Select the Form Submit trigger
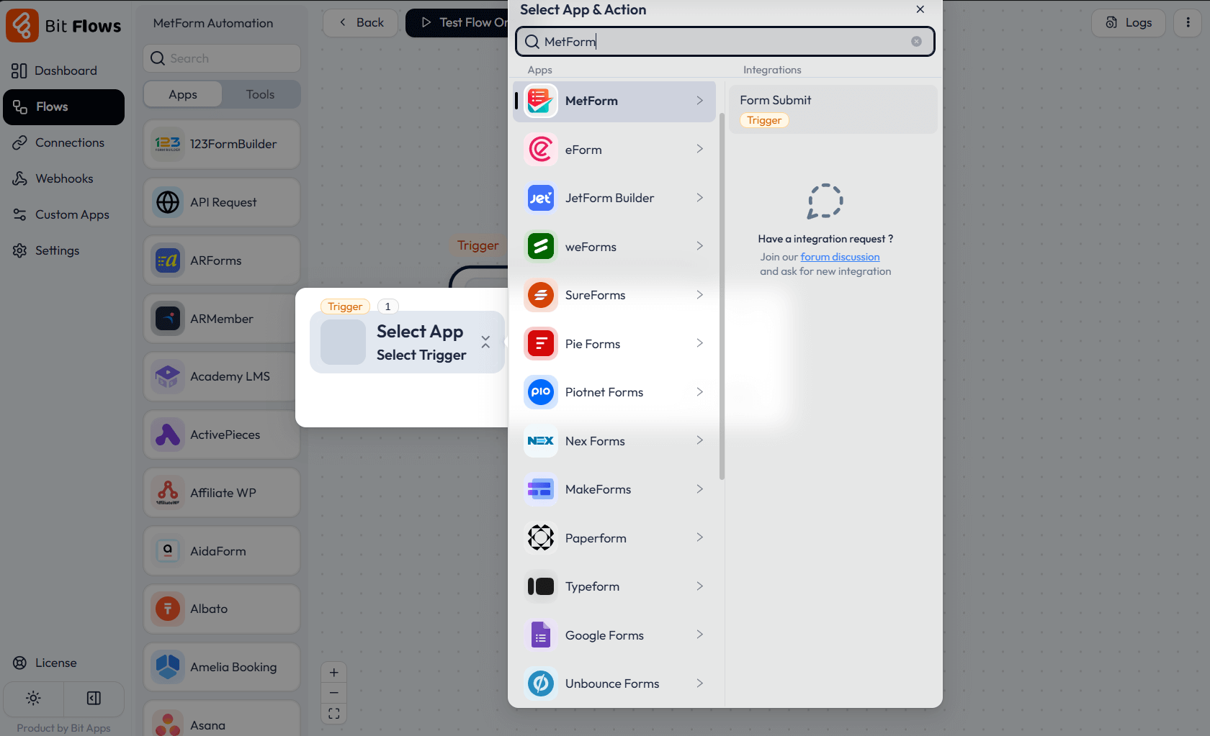Viewport: 1210px width, 736px height. [833, 109]
